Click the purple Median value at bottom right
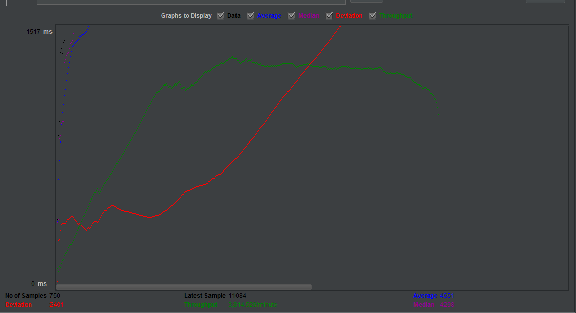Image resolution: width=576 pixels, height=313 pixels. tap(447, 305)
